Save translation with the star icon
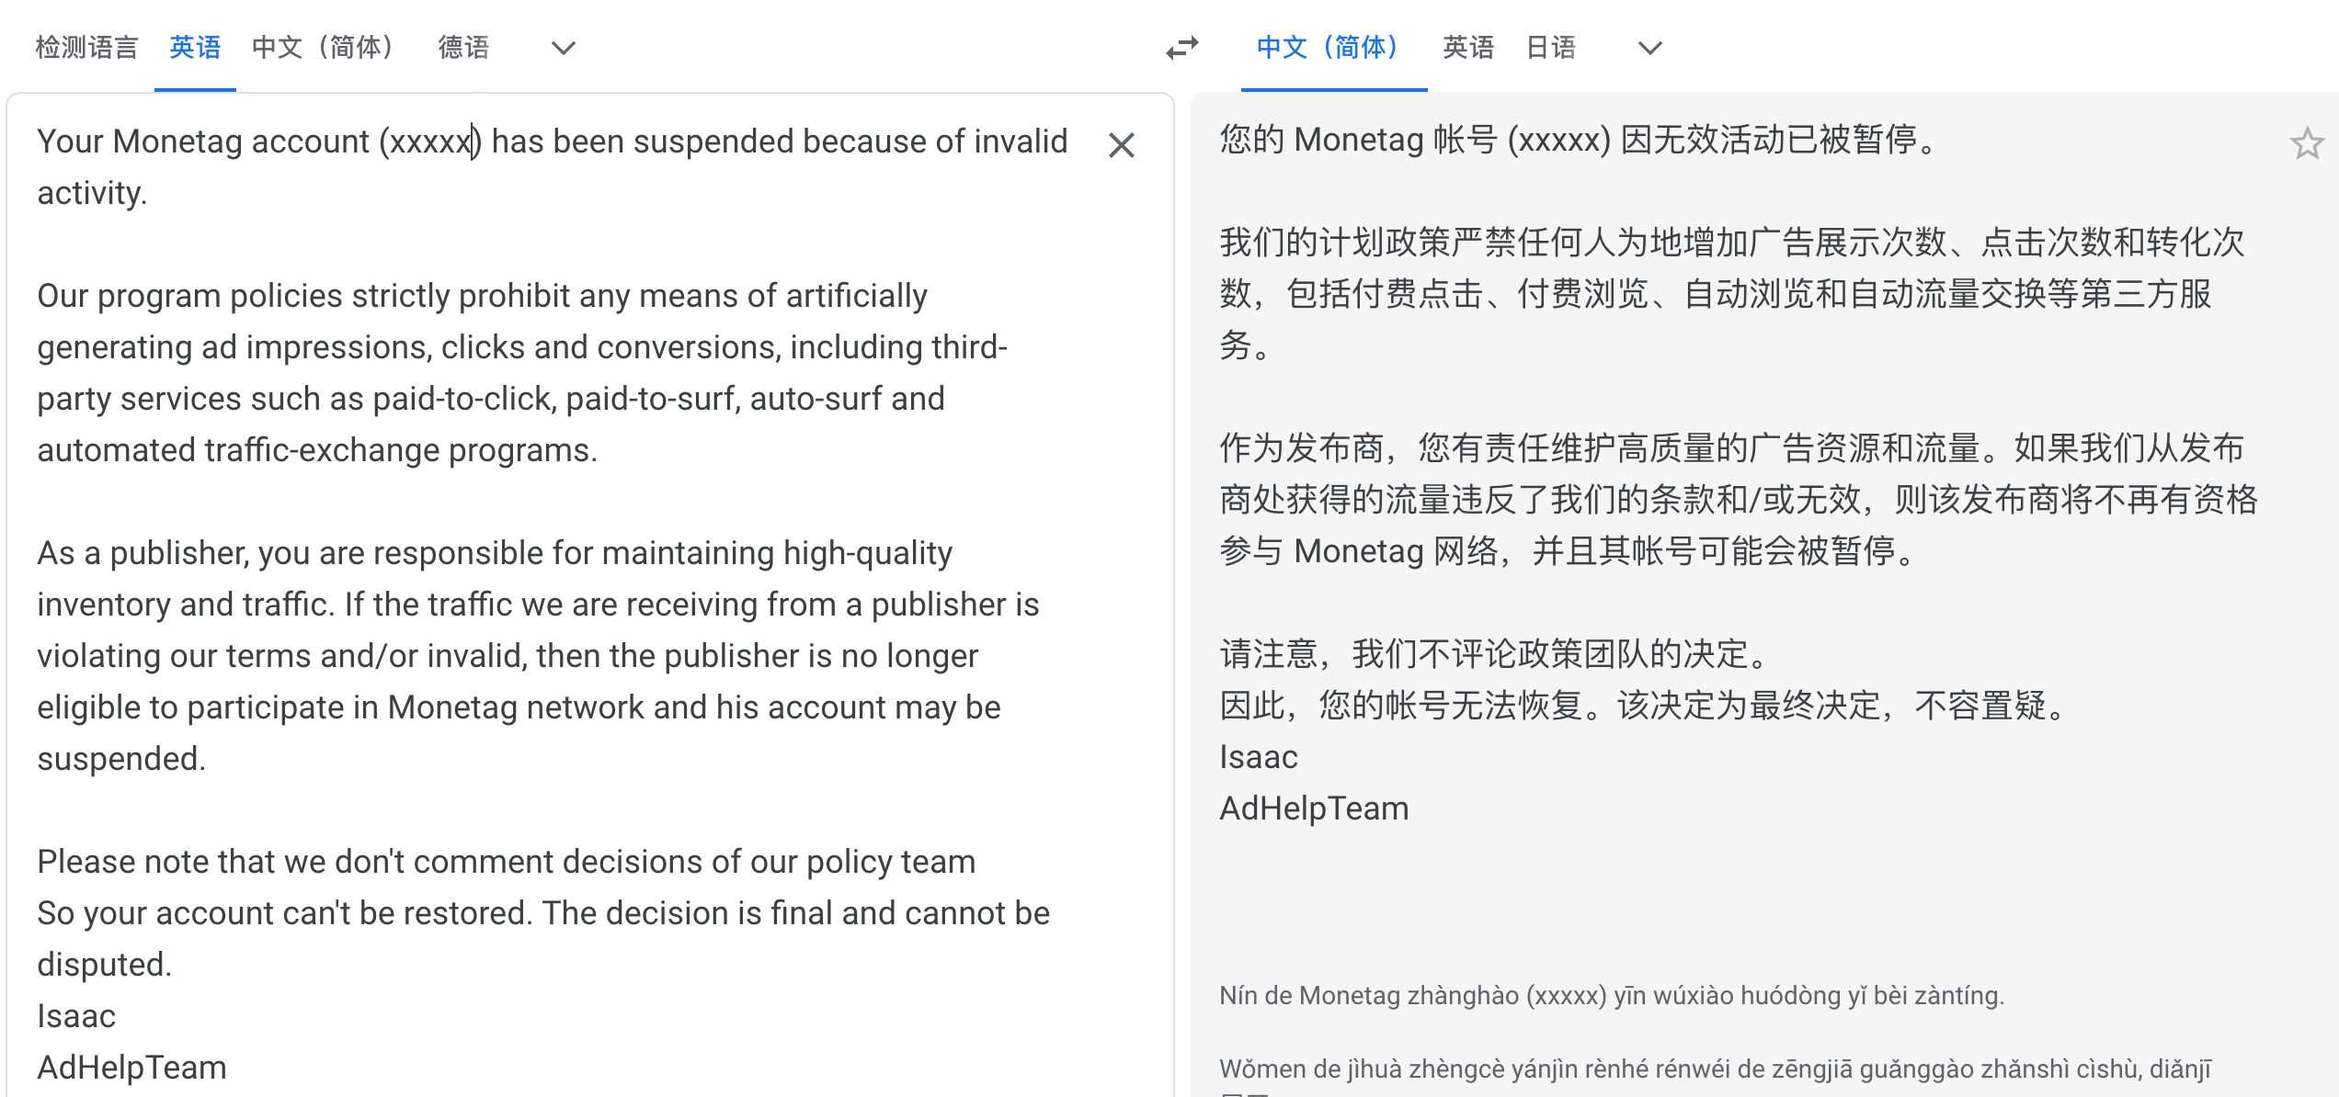The image size is (2339, 1097). click(2306, 144)
